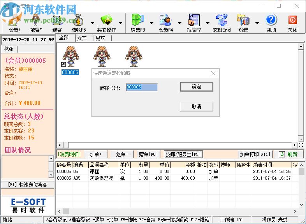Open the 设置 settings icon

[x=243, y=23]
